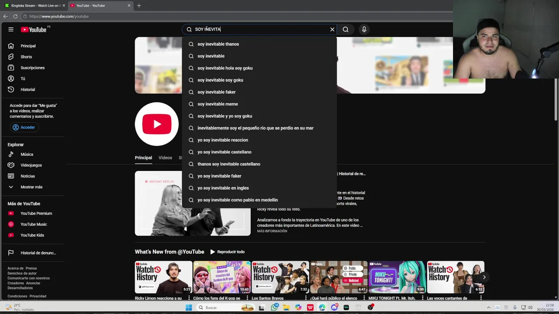Image resolution: width=559 pixels, height=314 pixels.
Task: Click the Desarrolladores footer link
Action: pyautogui.click(x=20, y=288)
